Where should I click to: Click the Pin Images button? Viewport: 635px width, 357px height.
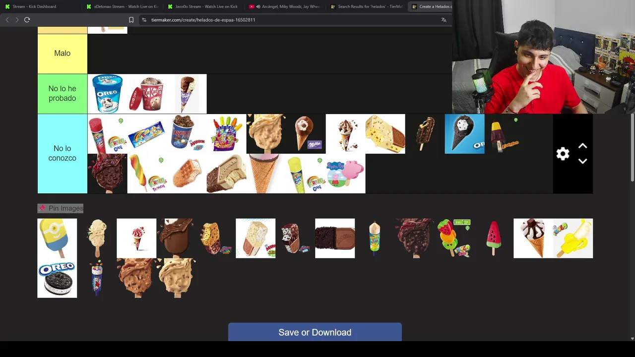tap(61, 208)
